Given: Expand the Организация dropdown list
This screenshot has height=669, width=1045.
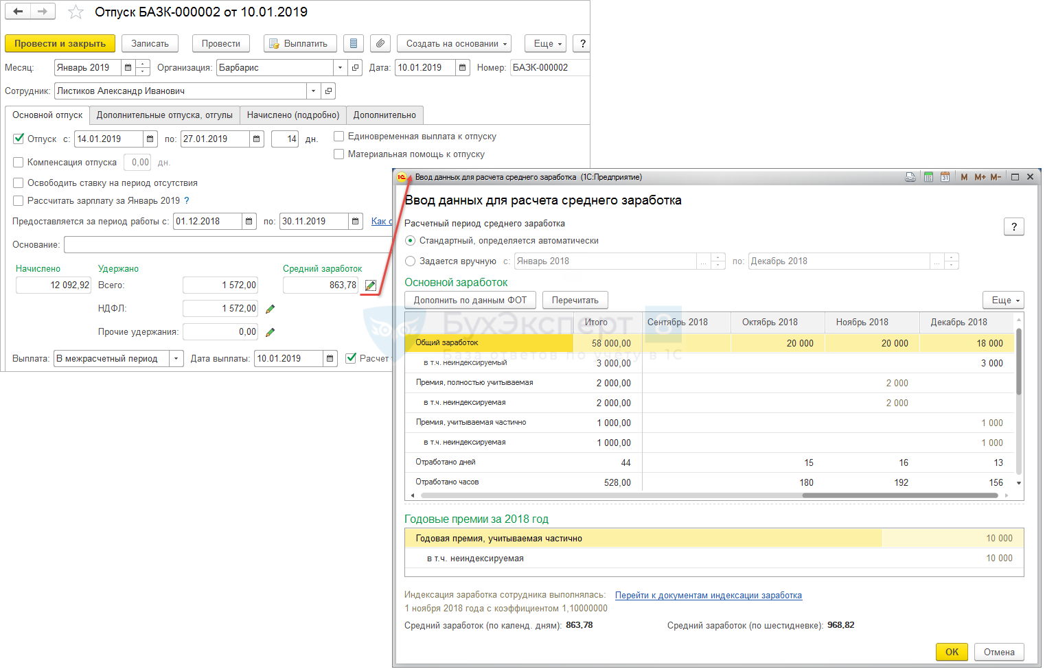Looking at the screenshot, I should [340, 67].
